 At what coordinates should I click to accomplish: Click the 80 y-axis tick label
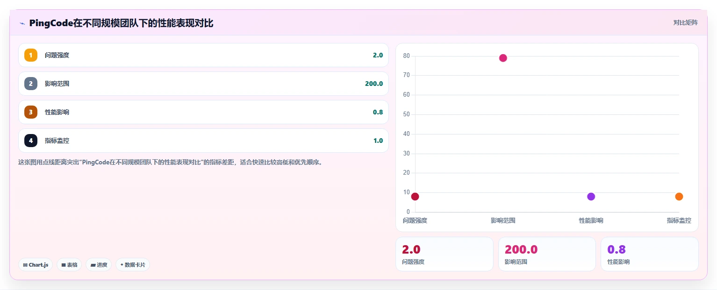pos(406,56)
